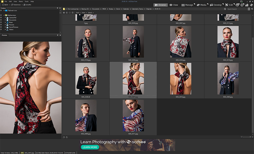This screenshot has width=254, height=154.
Task: Click the Batch toolbar button
Action: coord(5,5)
